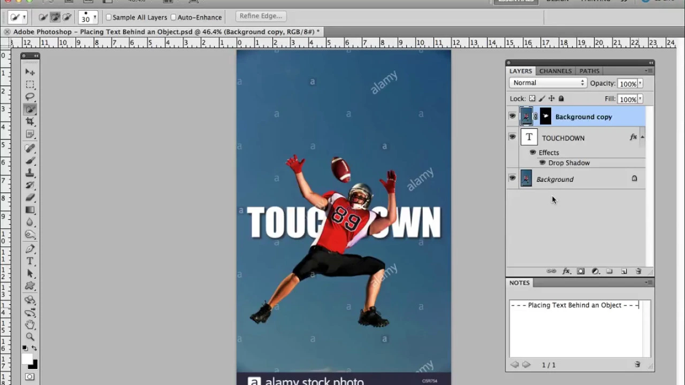
Task: Click the foreground color swatch
Action: click(27, 359)
